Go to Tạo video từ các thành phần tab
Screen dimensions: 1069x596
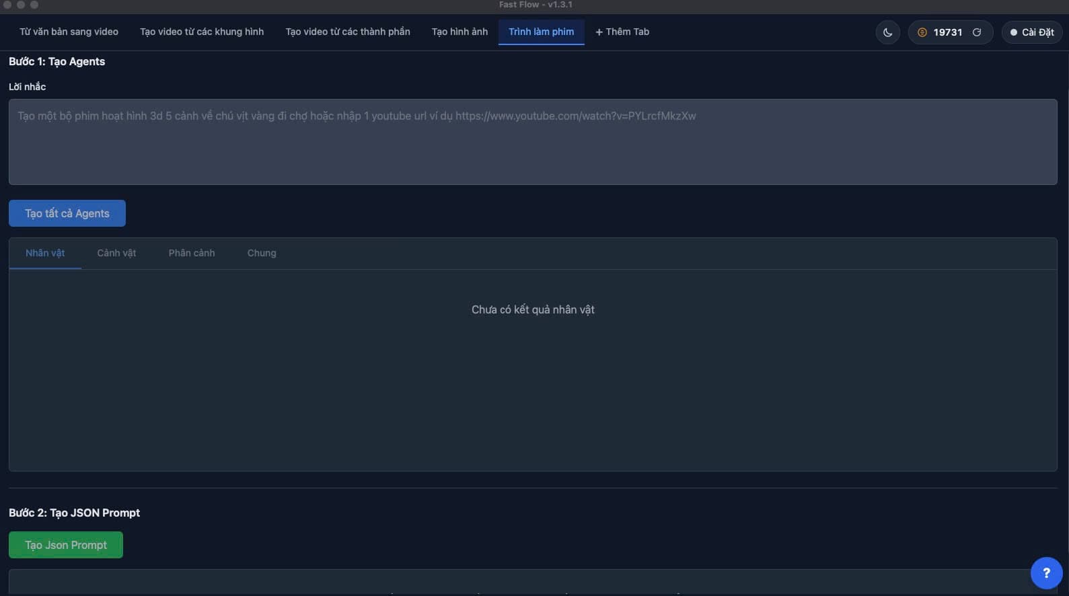348,32
